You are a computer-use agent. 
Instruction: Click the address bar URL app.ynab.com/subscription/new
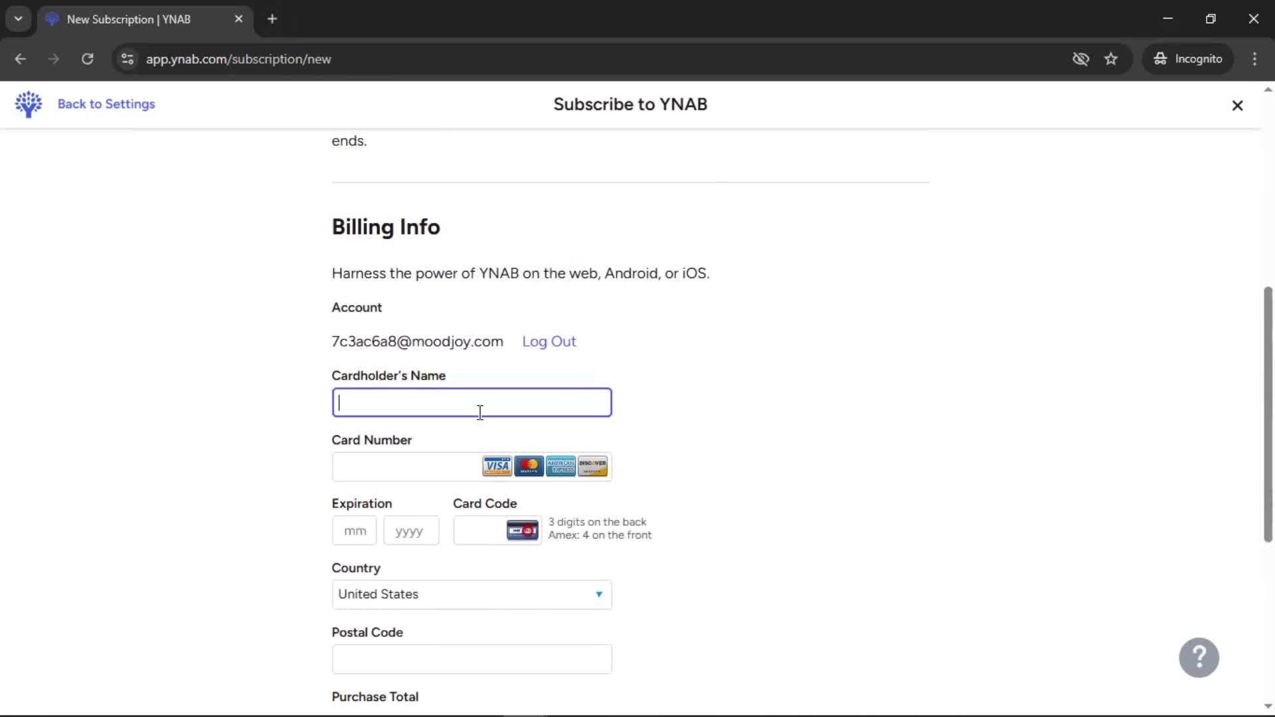coord(238,59)
